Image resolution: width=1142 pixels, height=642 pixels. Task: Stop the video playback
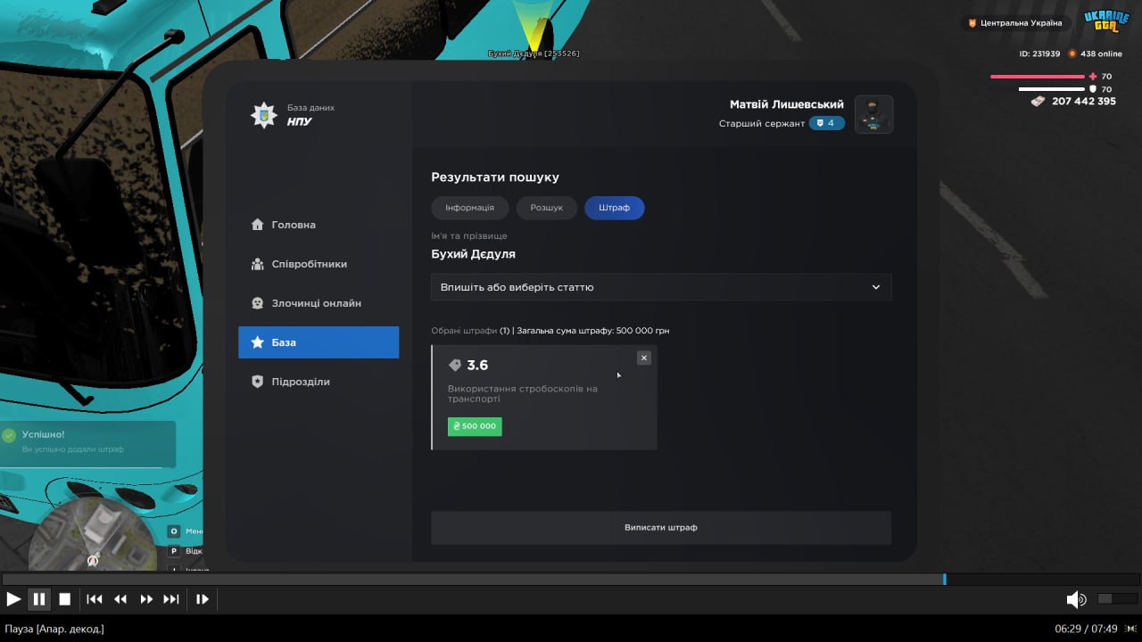65,599
